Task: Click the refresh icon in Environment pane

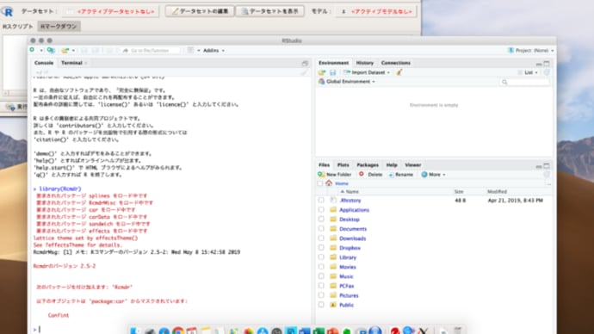Action: pyautogui.click(x=547, y=72)
